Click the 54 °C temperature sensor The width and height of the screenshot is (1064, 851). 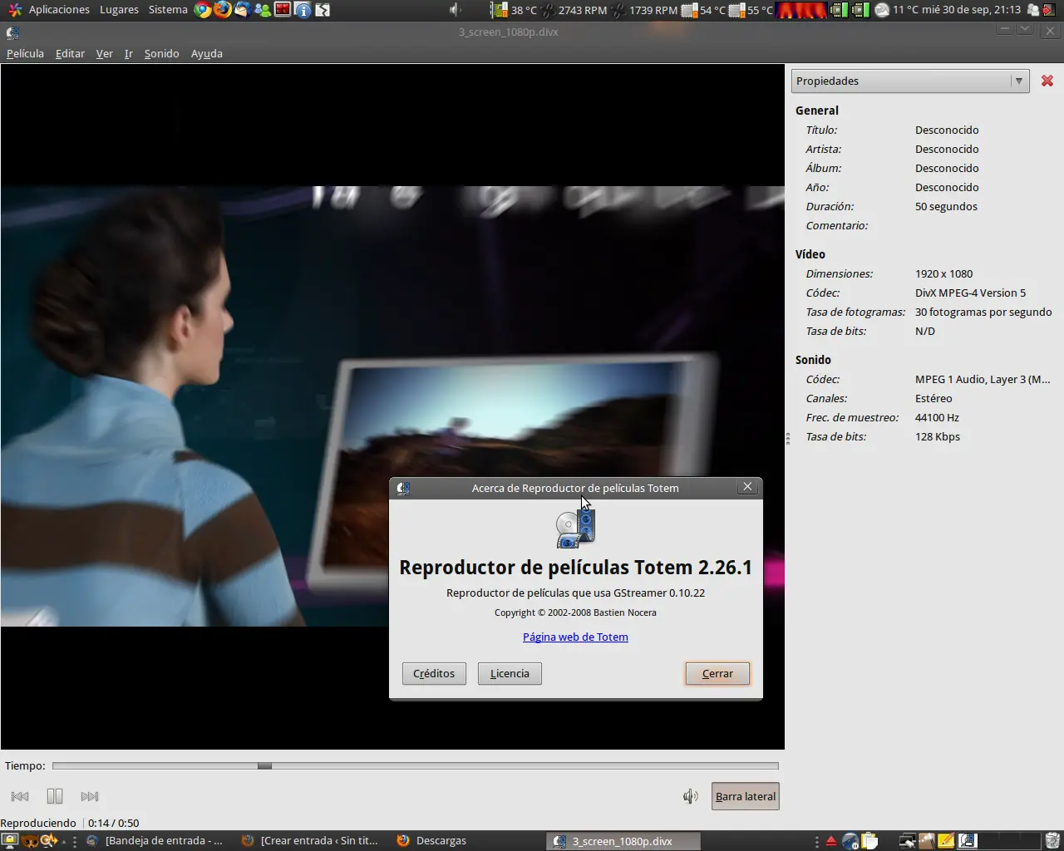tap(704, 10)
